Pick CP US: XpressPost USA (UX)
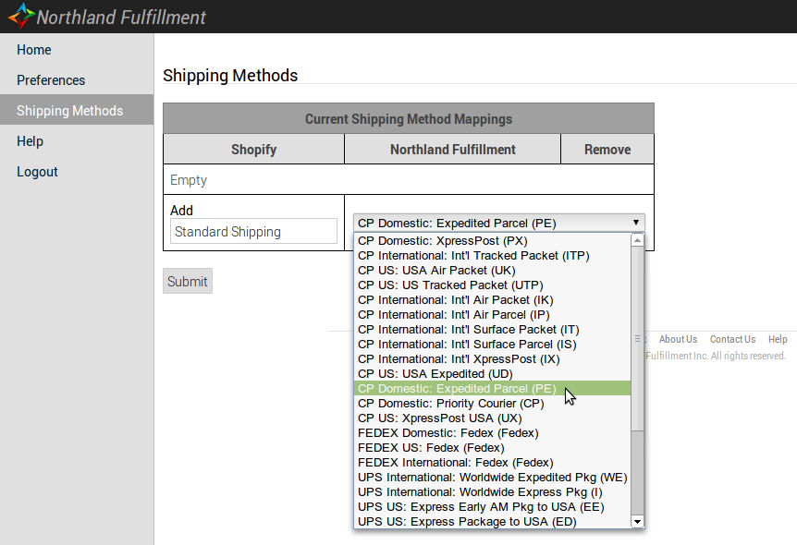Image resolution: width=797 pixels, height=545 pixels. point(492,418)
